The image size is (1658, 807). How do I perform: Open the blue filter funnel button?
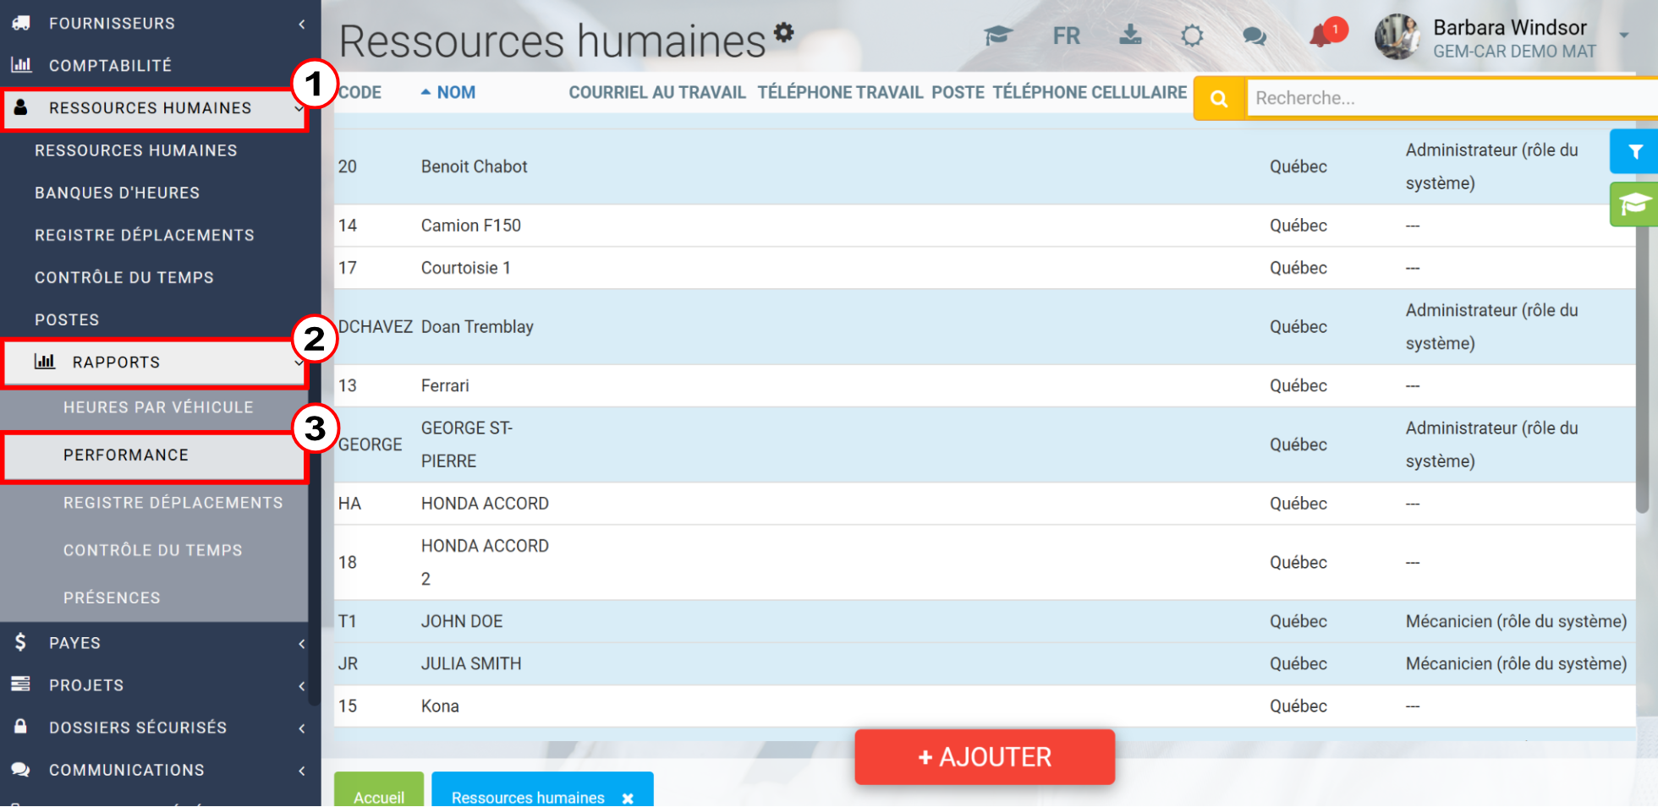pos(1633,152)
